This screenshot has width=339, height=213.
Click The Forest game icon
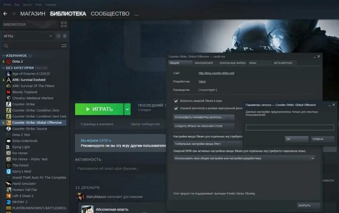point(8,165)
